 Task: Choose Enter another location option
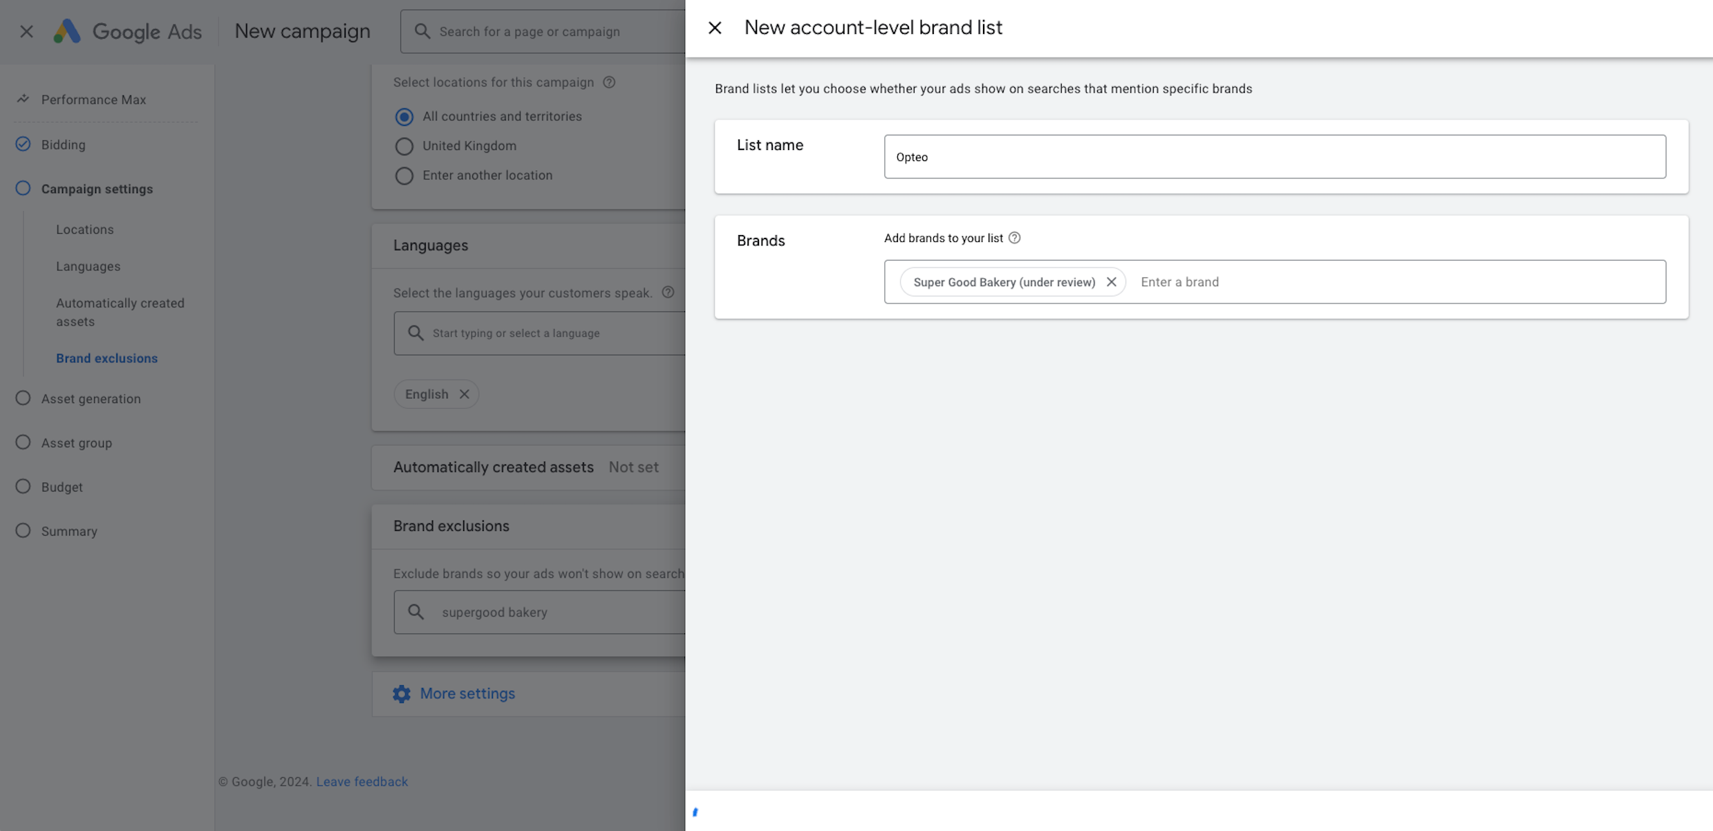tap(404, 176)
